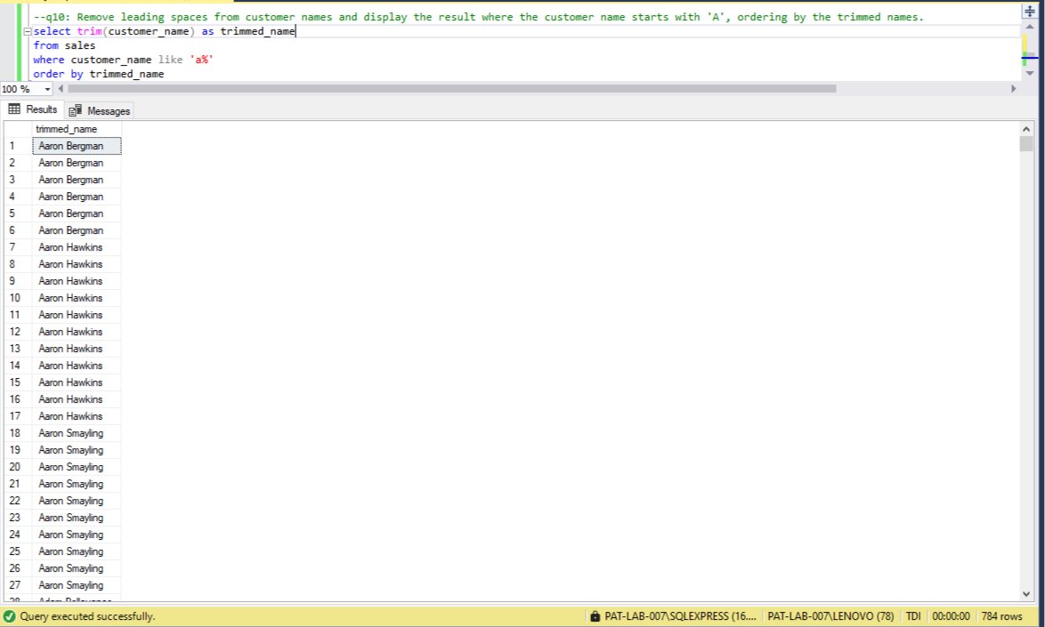Click the query executed successfully check icon

9,616
